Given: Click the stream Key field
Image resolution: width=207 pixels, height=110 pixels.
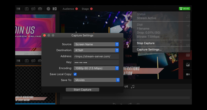Looking at the screenshot, I should (x=96, y=62).
